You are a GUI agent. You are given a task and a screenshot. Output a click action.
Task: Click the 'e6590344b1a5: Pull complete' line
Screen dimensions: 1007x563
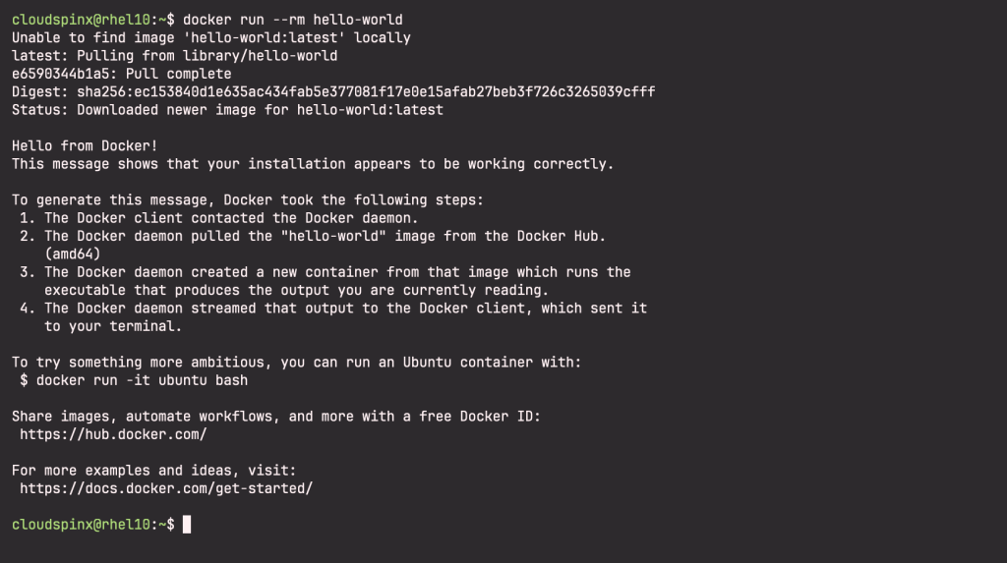coord(121,74)
